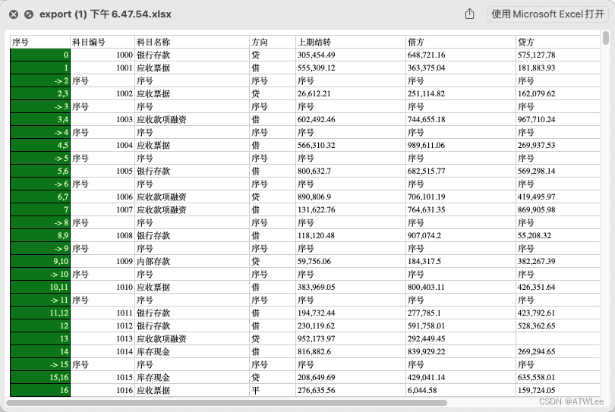Viewport: 615px width, 412px height.
Task: Select the 方向 header cell
Action: [273, 42]
